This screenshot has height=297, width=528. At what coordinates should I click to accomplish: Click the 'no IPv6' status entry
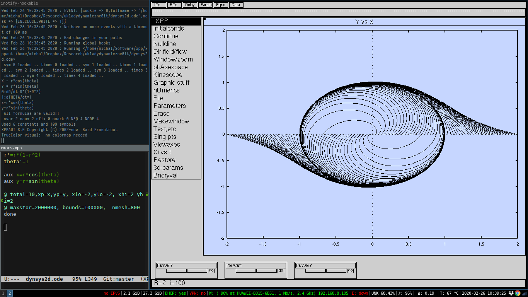tap(112, 293)
